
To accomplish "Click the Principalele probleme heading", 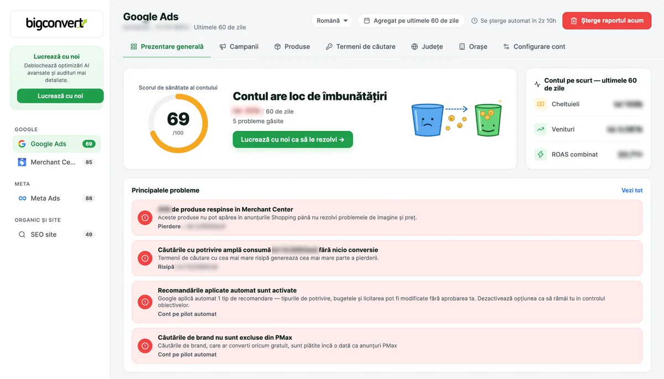I will 165,190.
